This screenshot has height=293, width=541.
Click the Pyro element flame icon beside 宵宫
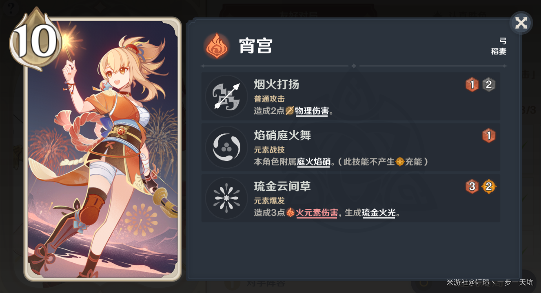[x=217, y=45]
